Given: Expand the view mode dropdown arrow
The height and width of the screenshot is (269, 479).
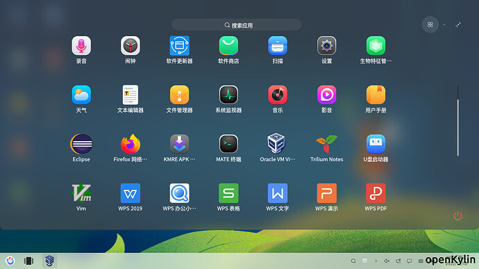Looking at the screenshot, I should click(444, 25).
